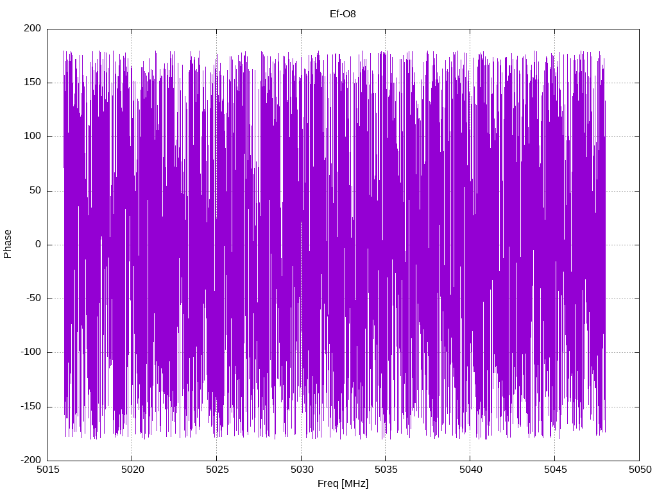The height and width of the screenshot is (492, 657).
Task: Click the x-axis tick label 5025
Action: tap(217, 470)
